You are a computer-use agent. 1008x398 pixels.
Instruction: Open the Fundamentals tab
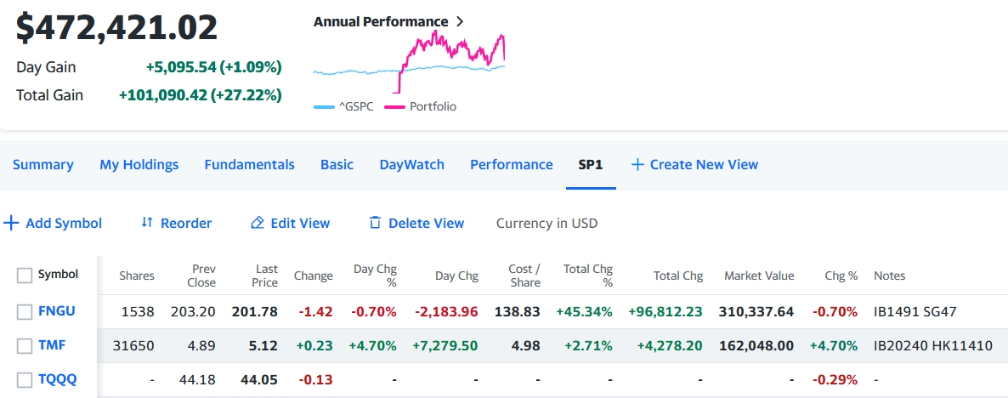[x=249, y=165]
